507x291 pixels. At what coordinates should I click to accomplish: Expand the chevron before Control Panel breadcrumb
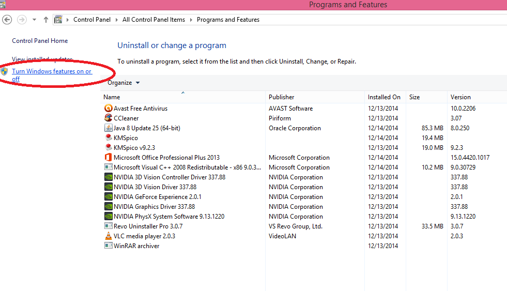pyautogui.click(x=68, y=20)
